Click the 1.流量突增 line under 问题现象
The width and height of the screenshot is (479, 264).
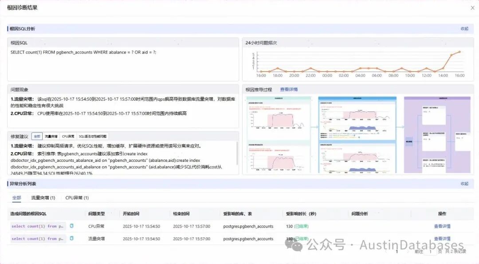(123, 102)
